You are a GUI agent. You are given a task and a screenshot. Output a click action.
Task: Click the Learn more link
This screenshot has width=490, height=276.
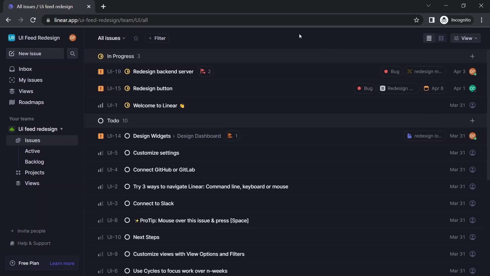[x=62, y=263]
